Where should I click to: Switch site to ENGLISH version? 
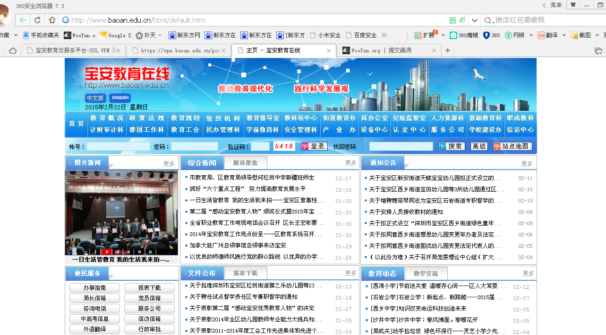point(120,98)
